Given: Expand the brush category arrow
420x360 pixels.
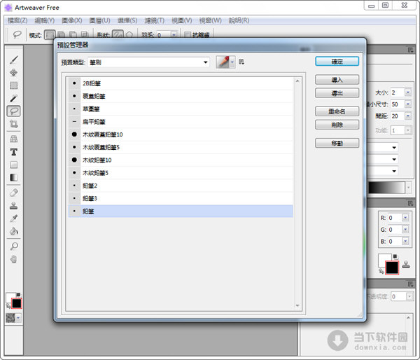Looking at the screenshot, I should [232, 62].
